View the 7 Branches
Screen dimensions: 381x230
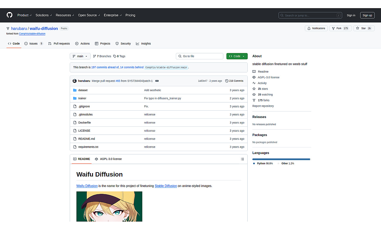click(x=102, y=56)
